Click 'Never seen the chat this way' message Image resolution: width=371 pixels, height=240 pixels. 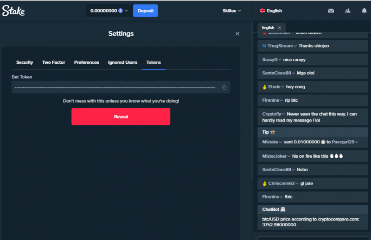pyautogui.click(x=313, y=117)
